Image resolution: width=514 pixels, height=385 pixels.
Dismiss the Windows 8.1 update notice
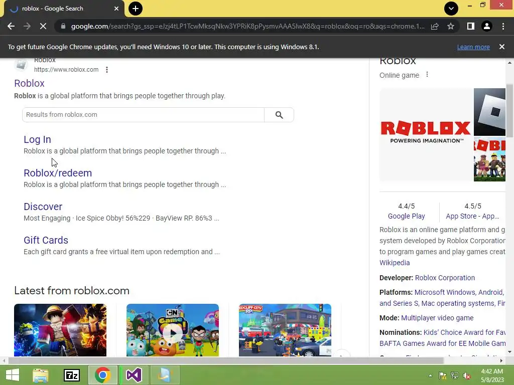pos(502,47)
